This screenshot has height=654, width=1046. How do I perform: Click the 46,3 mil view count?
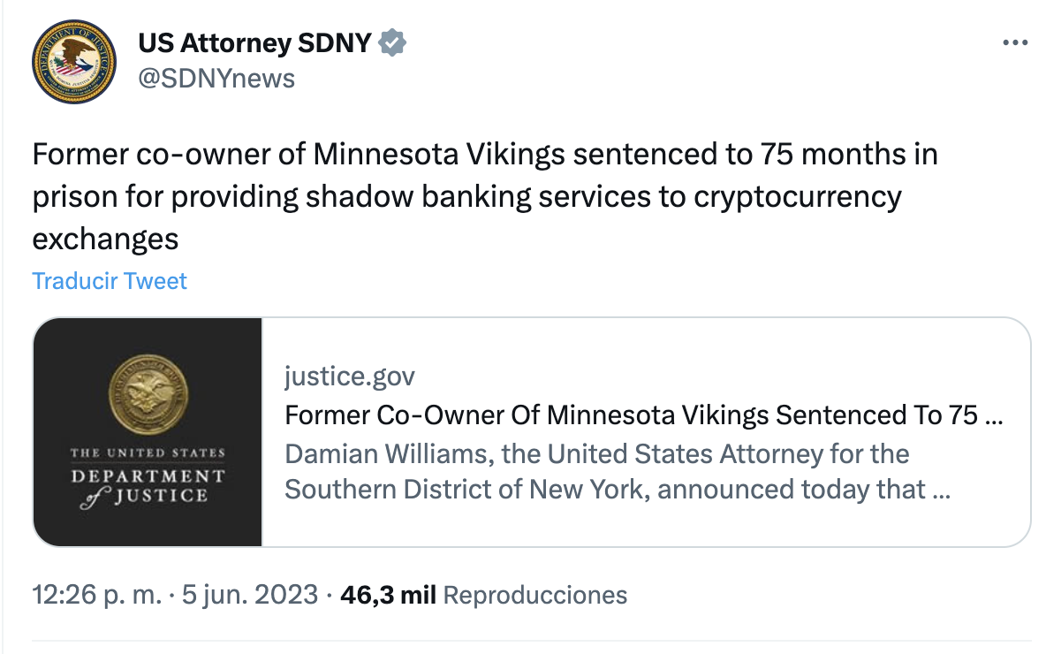click(388, 595)
